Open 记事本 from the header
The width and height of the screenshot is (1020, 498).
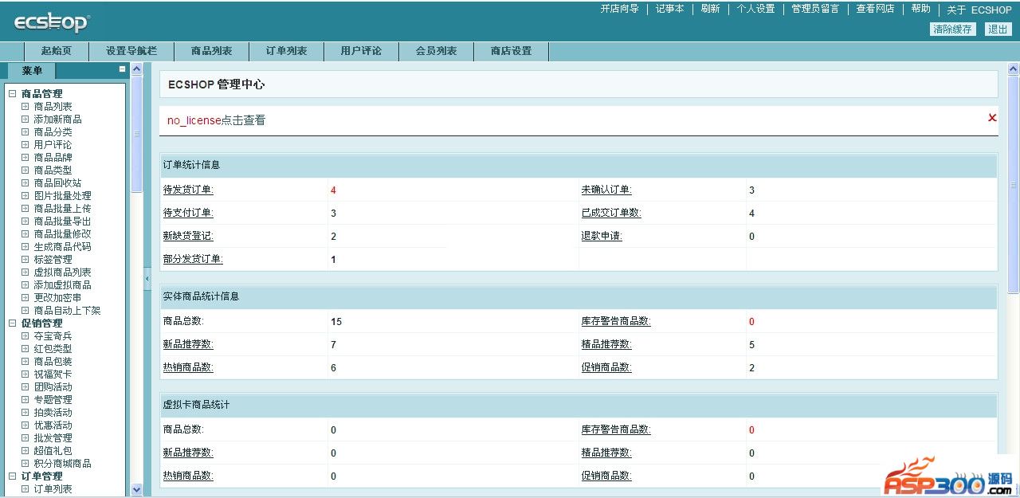coord(669,9)
